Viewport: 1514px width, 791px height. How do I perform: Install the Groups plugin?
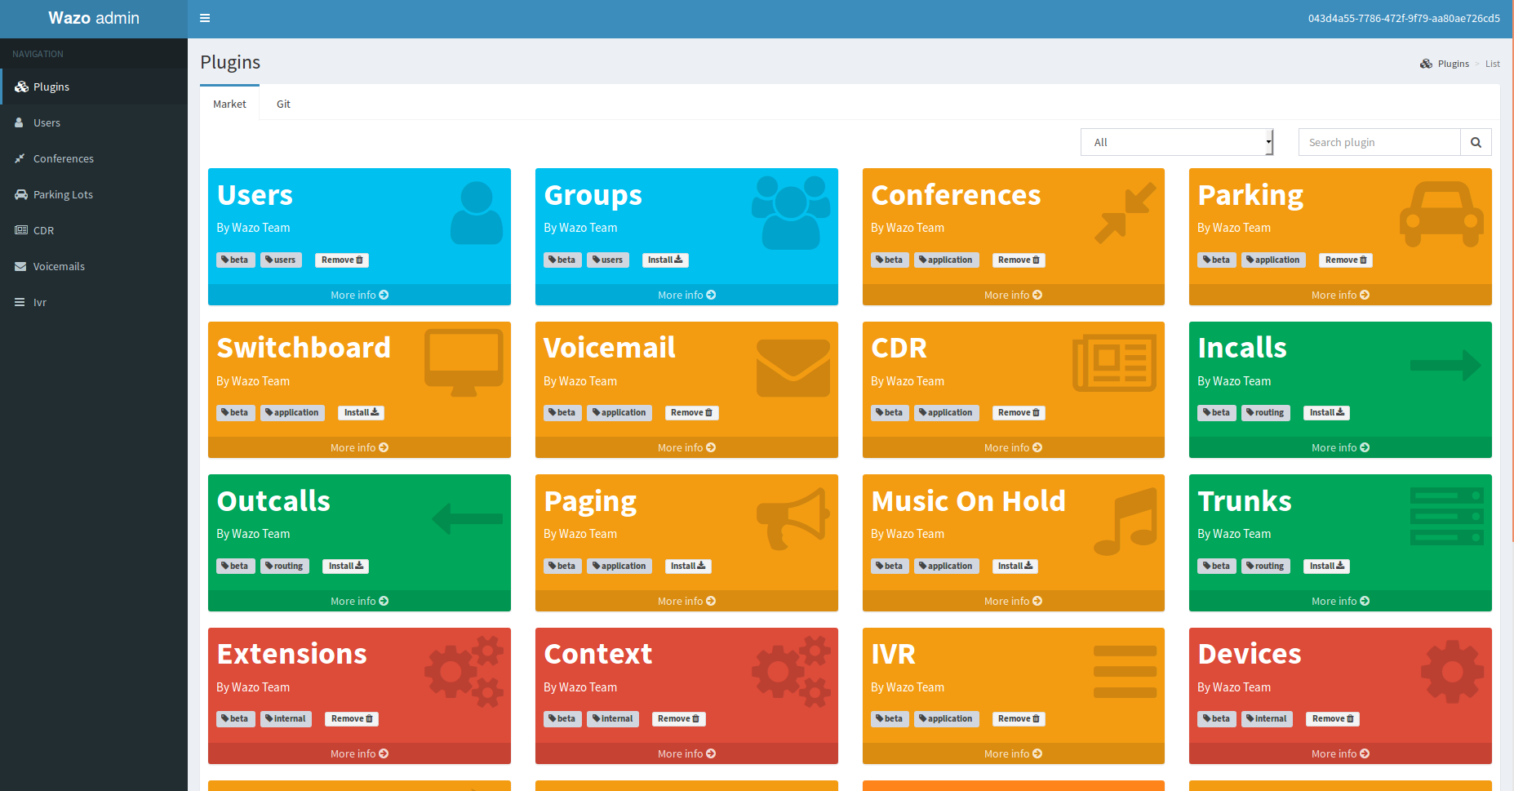click(665, 260)
